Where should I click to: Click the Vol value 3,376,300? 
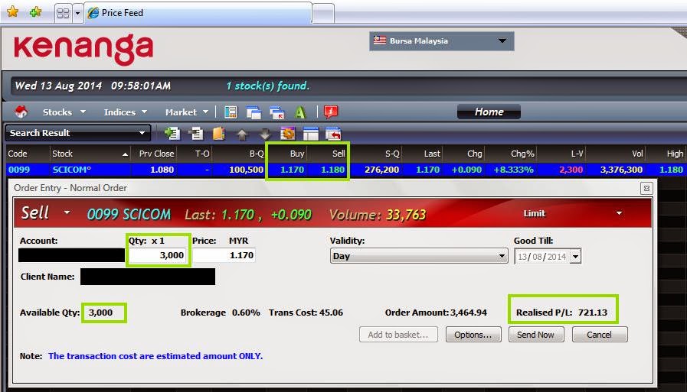pos(621,170)
